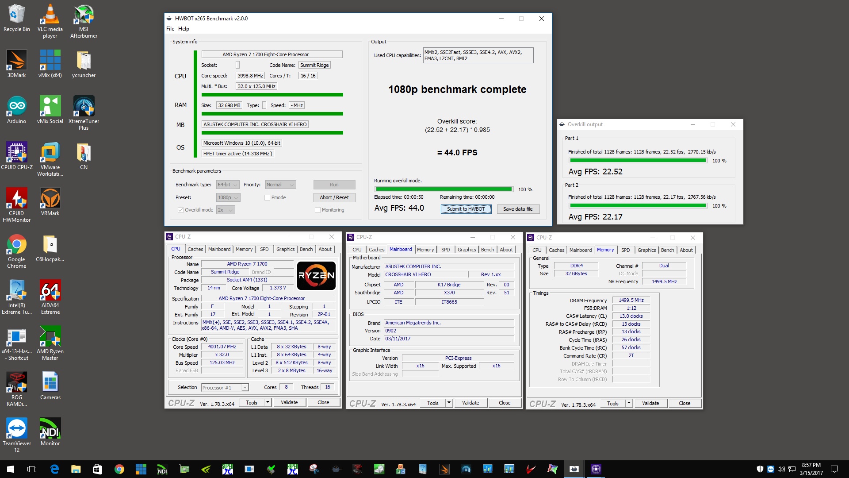
Task: Click the Core speed 3998.8 MHz field
Action: pos(250,76)
